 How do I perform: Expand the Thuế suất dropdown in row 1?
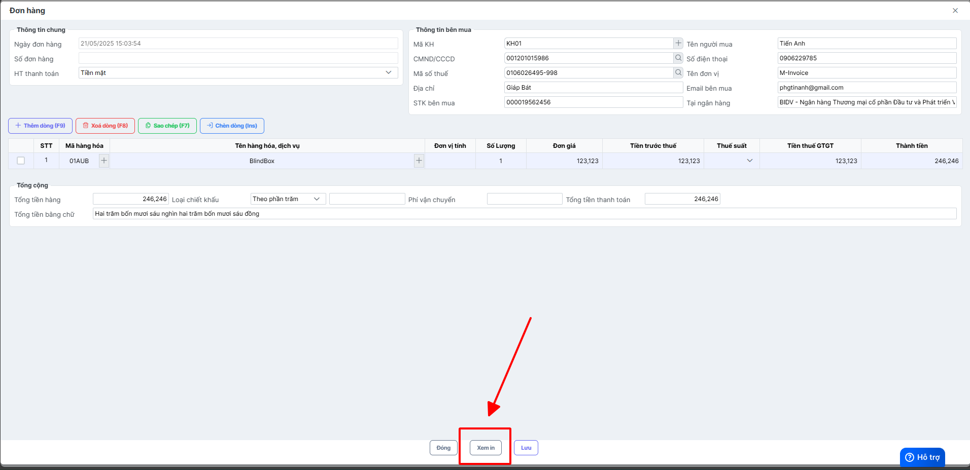[x=750, y=161]
